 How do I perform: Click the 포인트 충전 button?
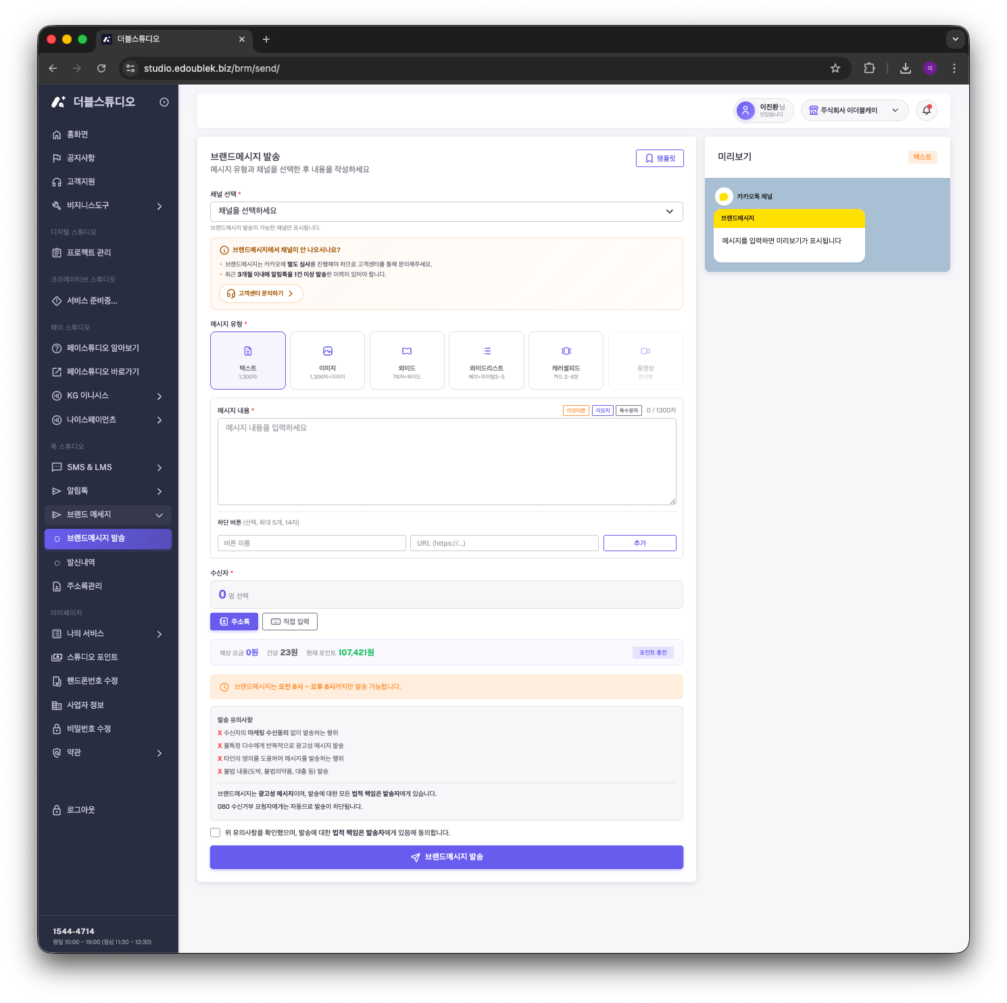click(653, 653)
